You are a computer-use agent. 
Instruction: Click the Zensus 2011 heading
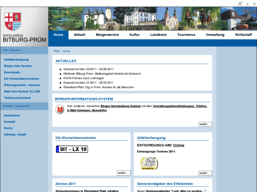[65, 184]
